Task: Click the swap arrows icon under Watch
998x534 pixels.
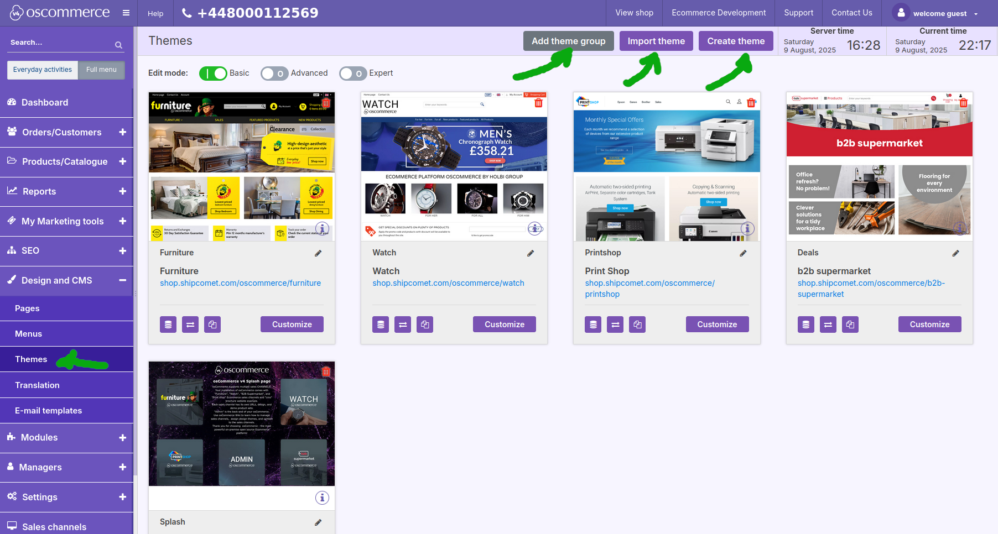Action: tap(403, 324)
